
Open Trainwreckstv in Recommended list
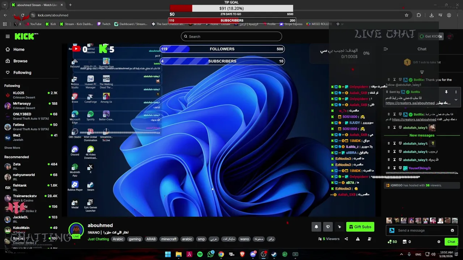[31, 198]
